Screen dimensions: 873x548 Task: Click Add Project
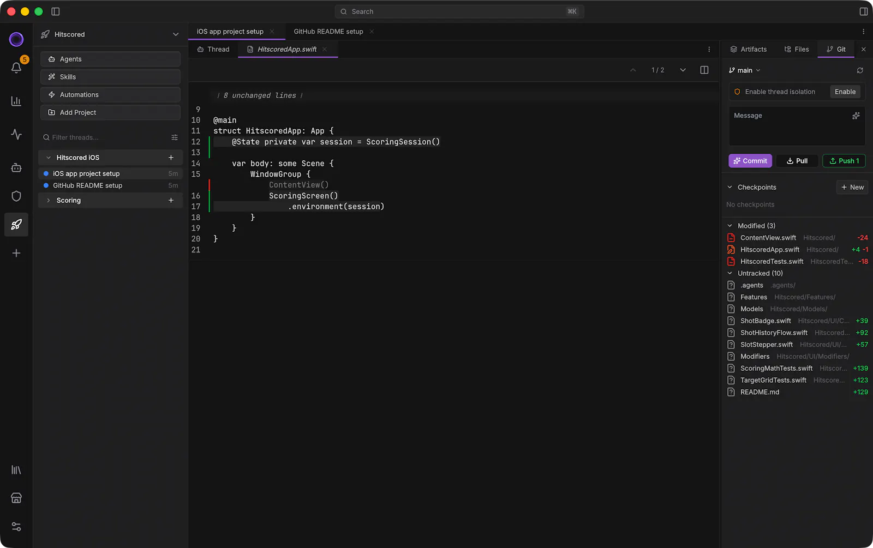(x=110, y=112)
